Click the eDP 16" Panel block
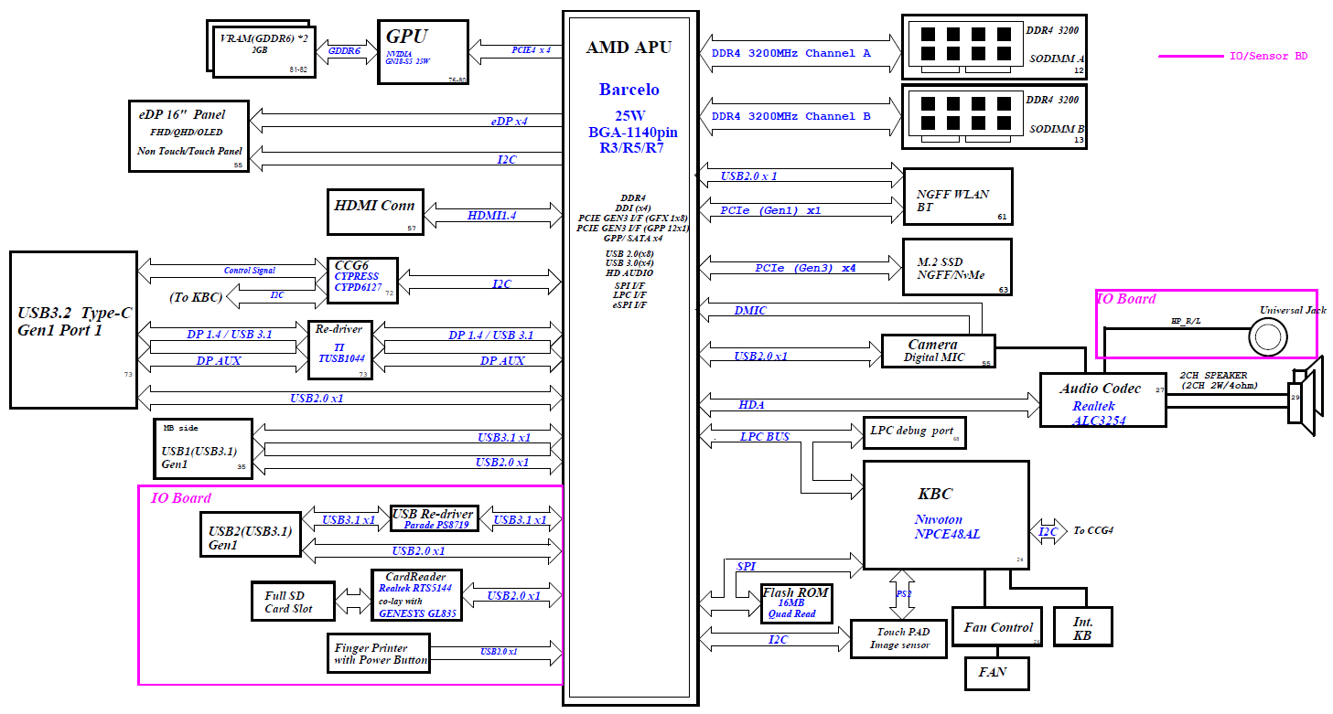 (189, 135)
